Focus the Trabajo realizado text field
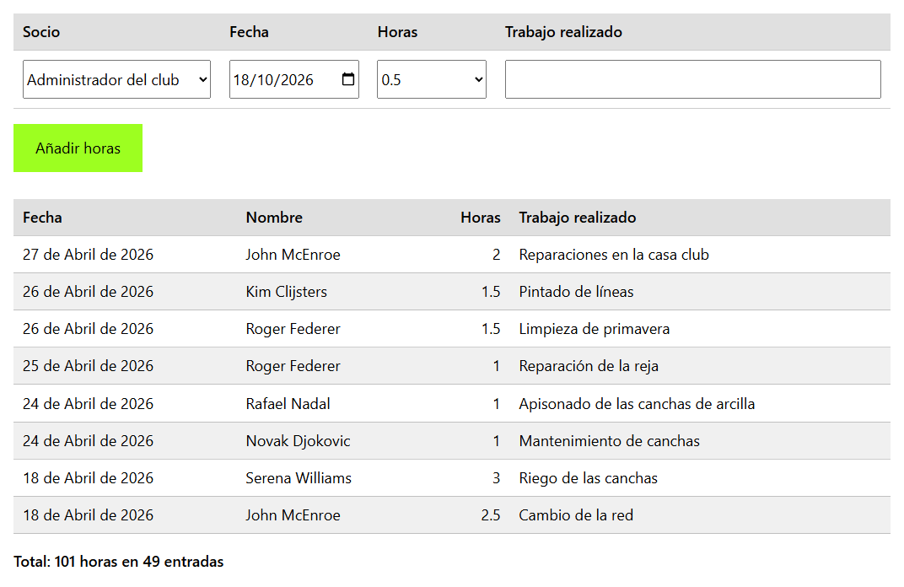The width and height of the screenshot is (904, 587). point(692,79)
